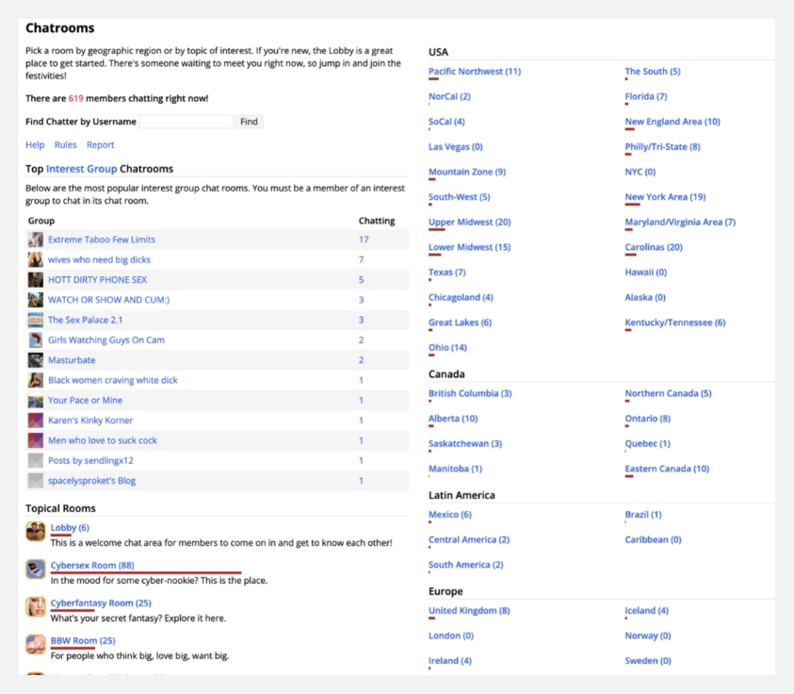Join the New York Area chatroom

665,197
